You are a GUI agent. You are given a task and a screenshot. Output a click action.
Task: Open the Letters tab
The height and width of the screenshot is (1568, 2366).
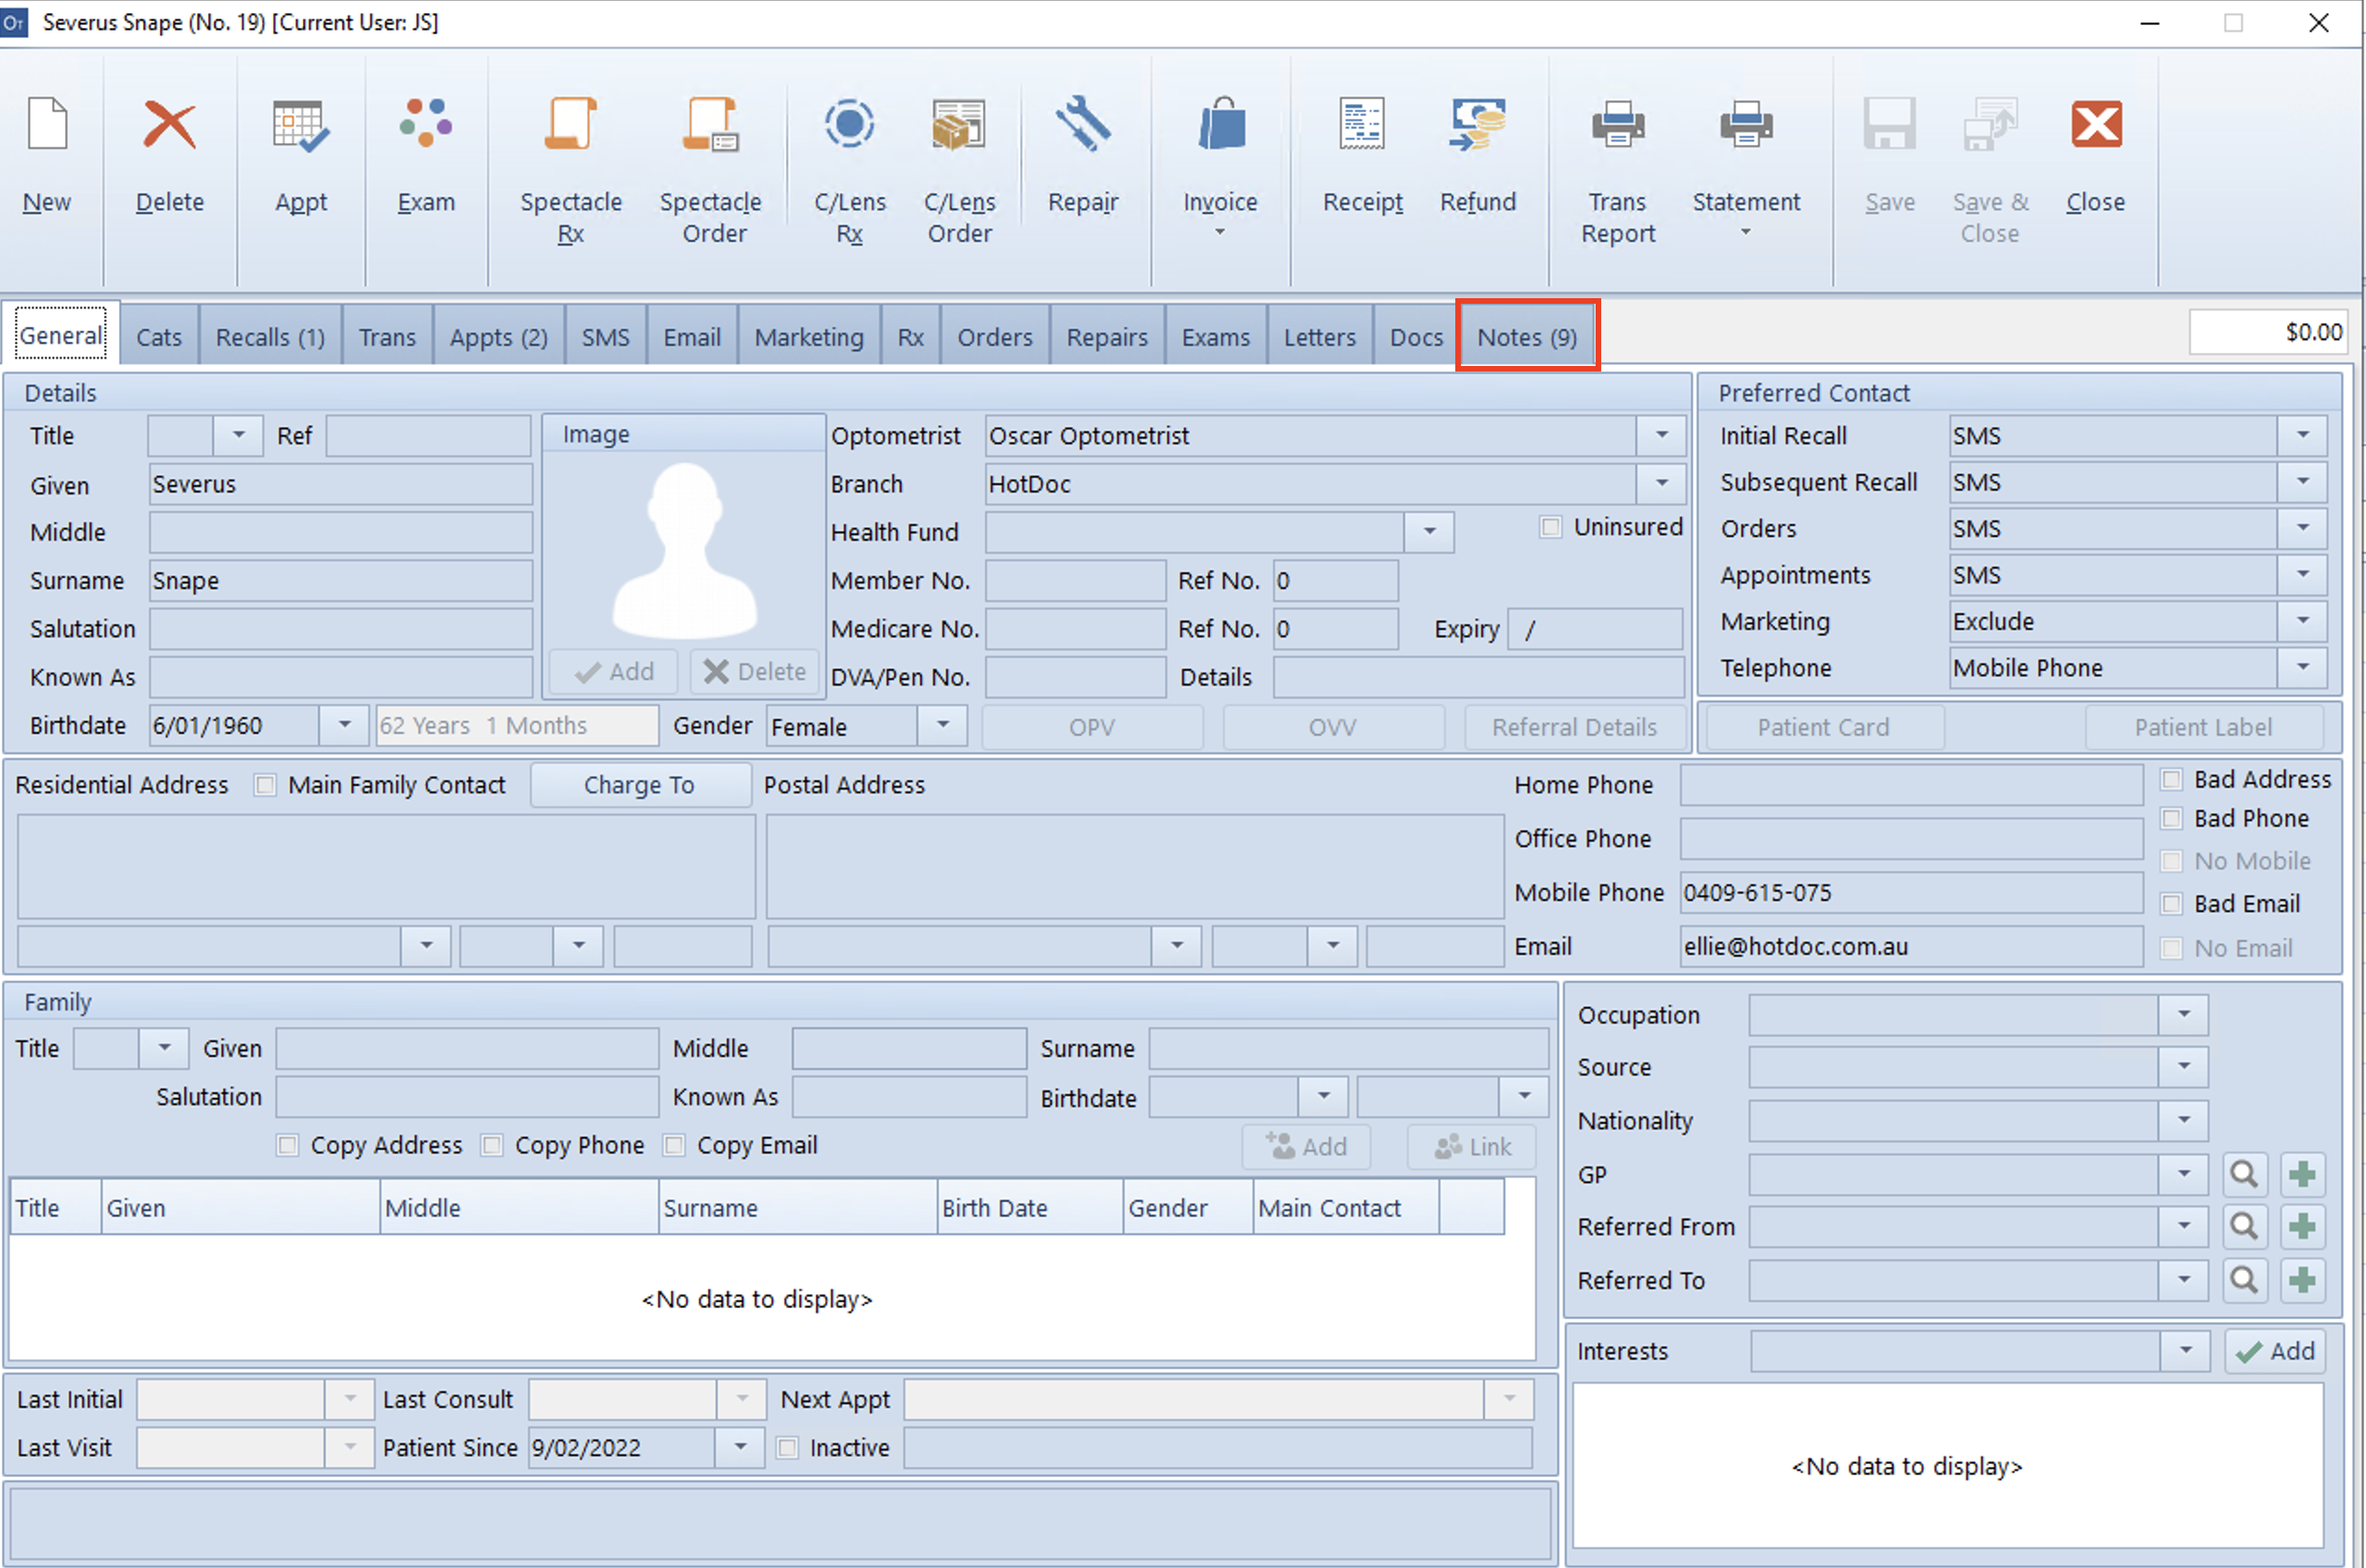pyautogui.click(x=1319, y=337)
